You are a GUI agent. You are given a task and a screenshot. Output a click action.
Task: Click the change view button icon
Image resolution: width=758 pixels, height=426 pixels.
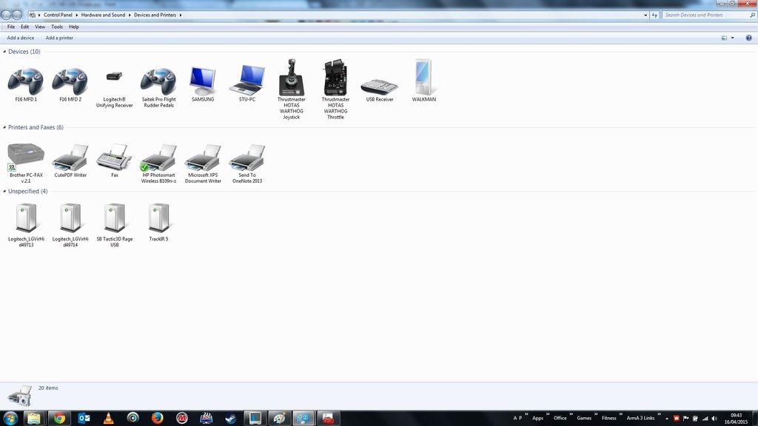coord(724,38)
